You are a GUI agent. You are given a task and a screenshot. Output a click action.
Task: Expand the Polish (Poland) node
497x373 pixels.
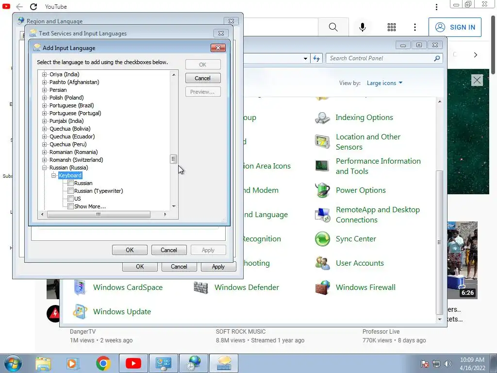point(44,98)
